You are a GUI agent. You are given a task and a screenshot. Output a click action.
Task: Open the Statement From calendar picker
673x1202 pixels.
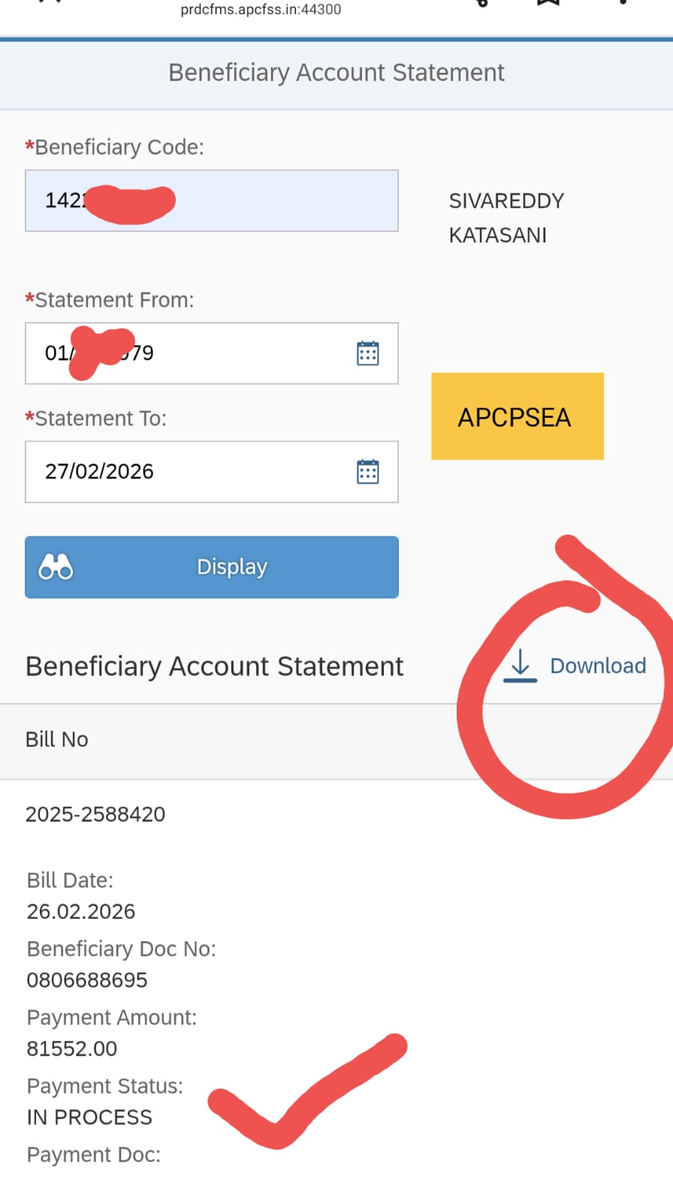367,353
